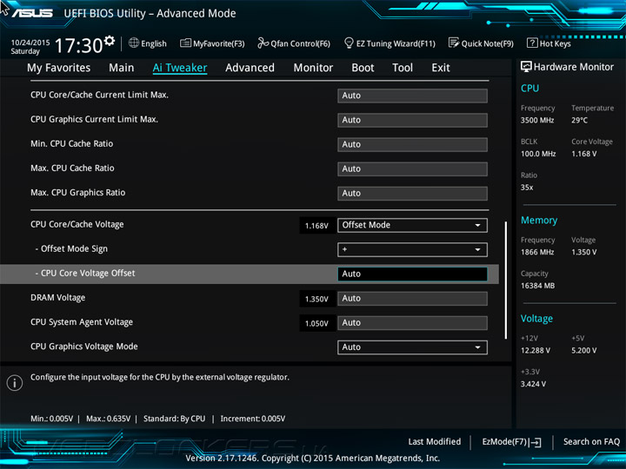Select the Ai Tweaker tab
The height and width of the screenshot is (469, 626).
[180, 68]
